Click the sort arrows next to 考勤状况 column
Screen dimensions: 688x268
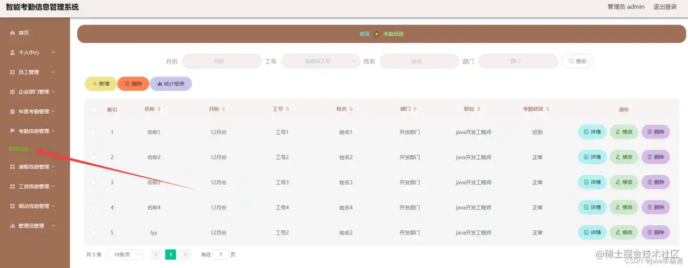pos(548,109)
